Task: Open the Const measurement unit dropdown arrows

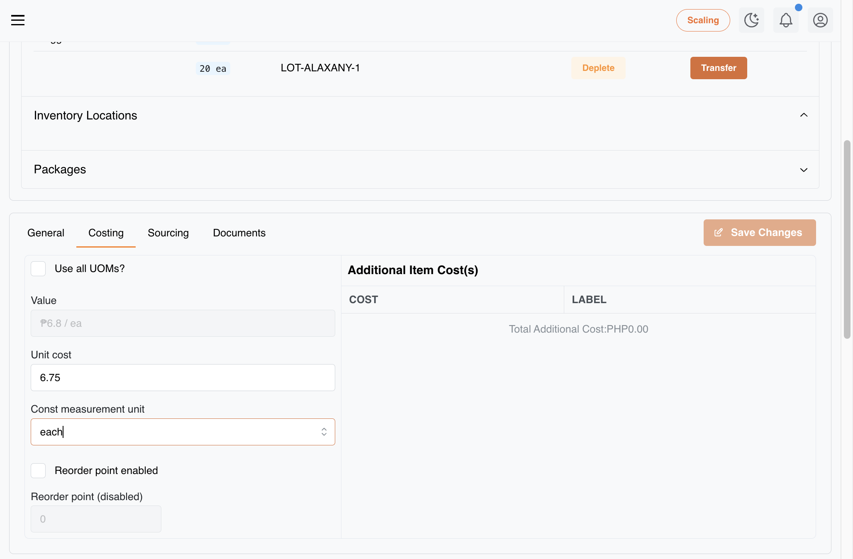Action: tap(324, 432)
